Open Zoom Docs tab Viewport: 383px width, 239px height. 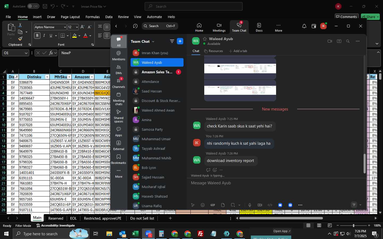pyautogui.click(x=259, y=27)
